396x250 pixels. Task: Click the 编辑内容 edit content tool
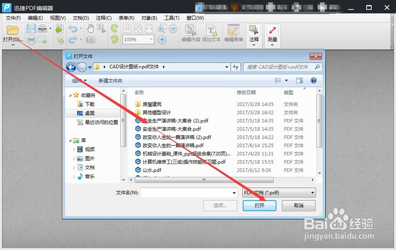[x=191, y=33]
